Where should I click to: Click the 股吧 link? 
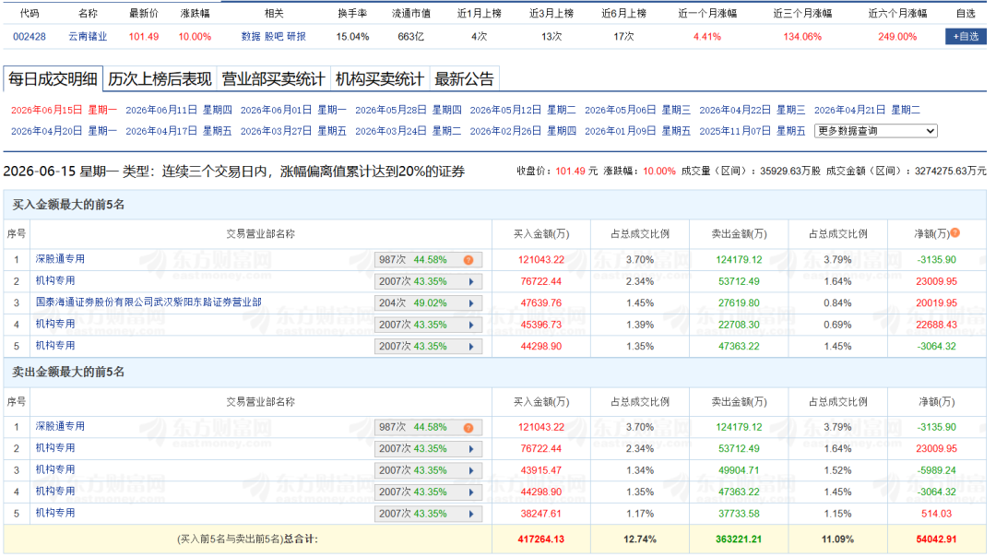[x=273, y=37]
